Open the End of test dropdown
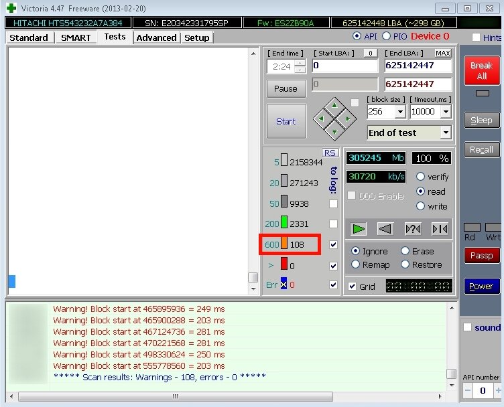This screenshot has width=504, height=407. (x=446, y=133)
